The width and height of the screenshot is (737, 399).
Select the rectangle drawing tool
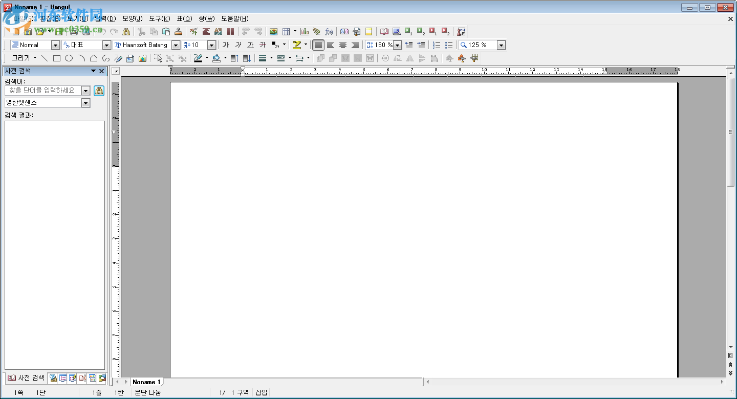coord(57,58)
